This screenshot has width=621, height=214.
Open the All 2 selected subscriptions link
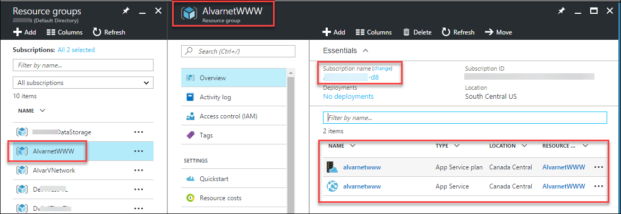tap(76, 50)
